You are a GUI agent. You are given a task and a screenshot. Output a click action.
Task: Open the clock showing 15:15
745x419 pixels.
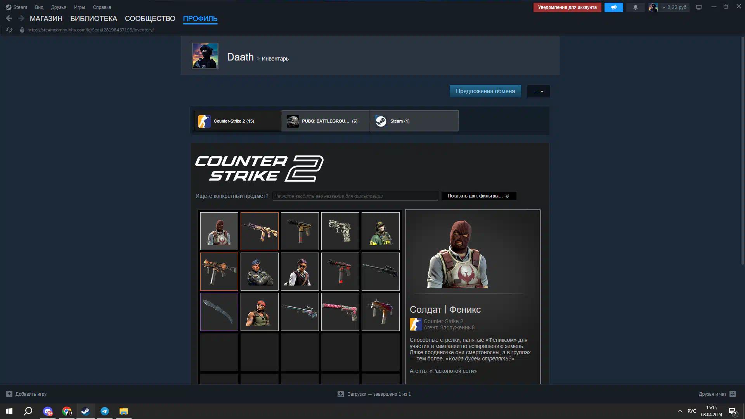click(711, 411)
